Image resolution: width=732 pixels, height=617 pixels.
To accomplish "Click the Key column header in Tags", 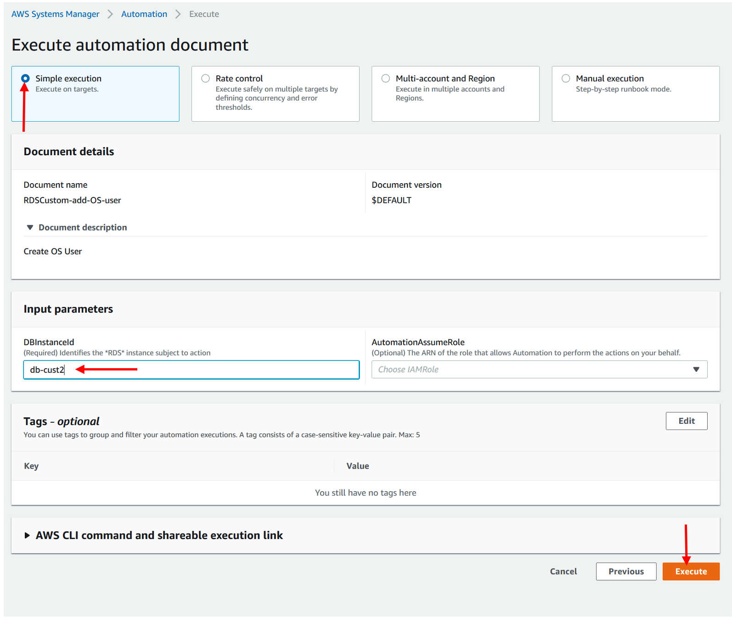I will pos(31,466).
